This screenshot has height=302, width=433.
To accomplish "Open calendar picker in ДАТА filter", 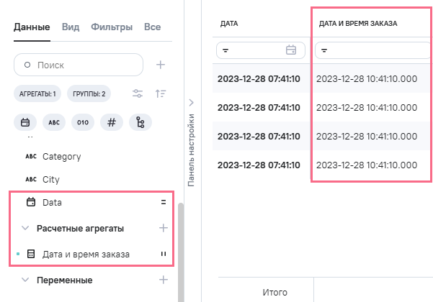I will (x=291, y=50).
